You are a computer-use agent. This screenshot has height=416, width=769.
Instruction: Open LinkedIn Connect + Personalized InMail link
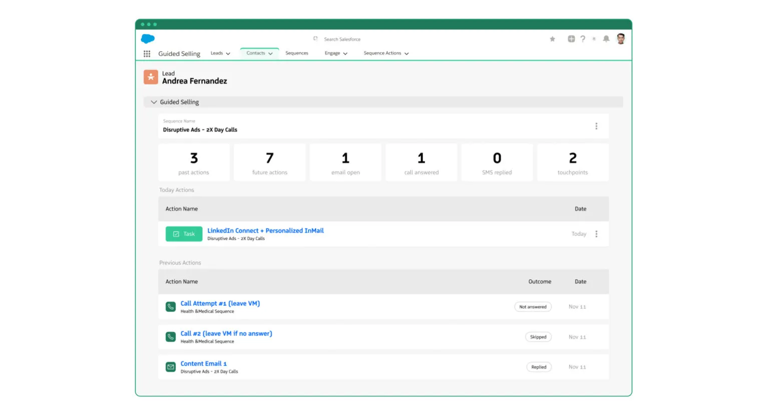(x=265, y=230)
